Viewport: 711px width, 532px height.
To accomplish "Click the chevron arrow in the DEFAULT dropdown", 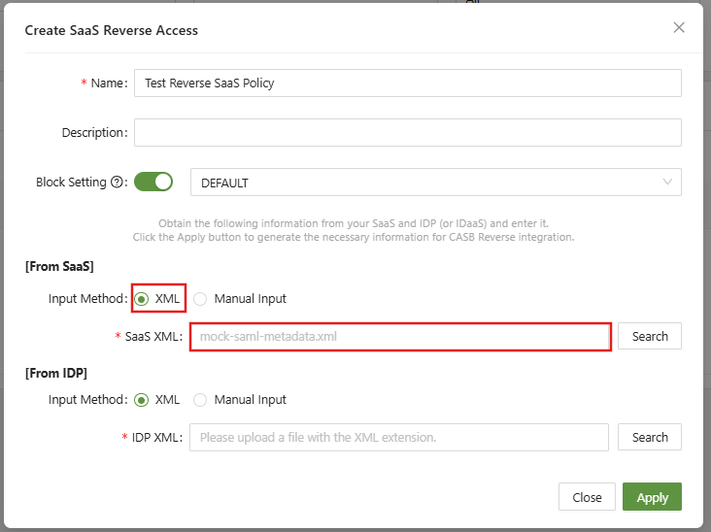I will [x=667, y=183].
